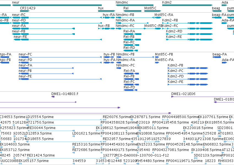Click protein Mst85C-PA
This screenshot has width=234, height=165.
tap(164, 60)
